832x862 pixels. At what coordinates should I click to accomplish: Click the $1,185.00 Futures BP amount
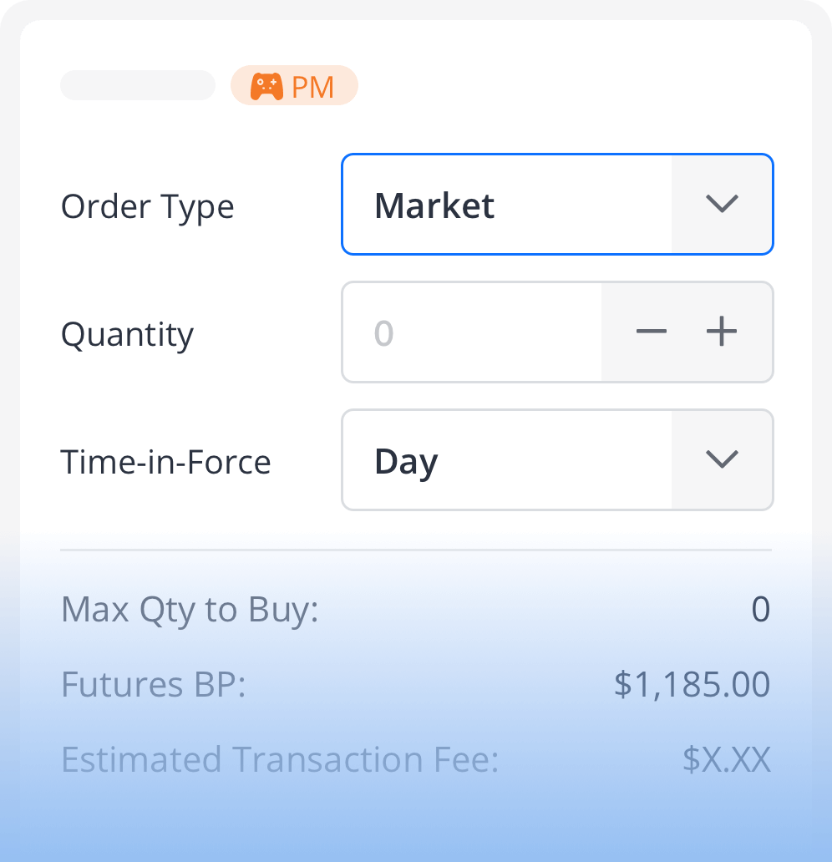692,685
